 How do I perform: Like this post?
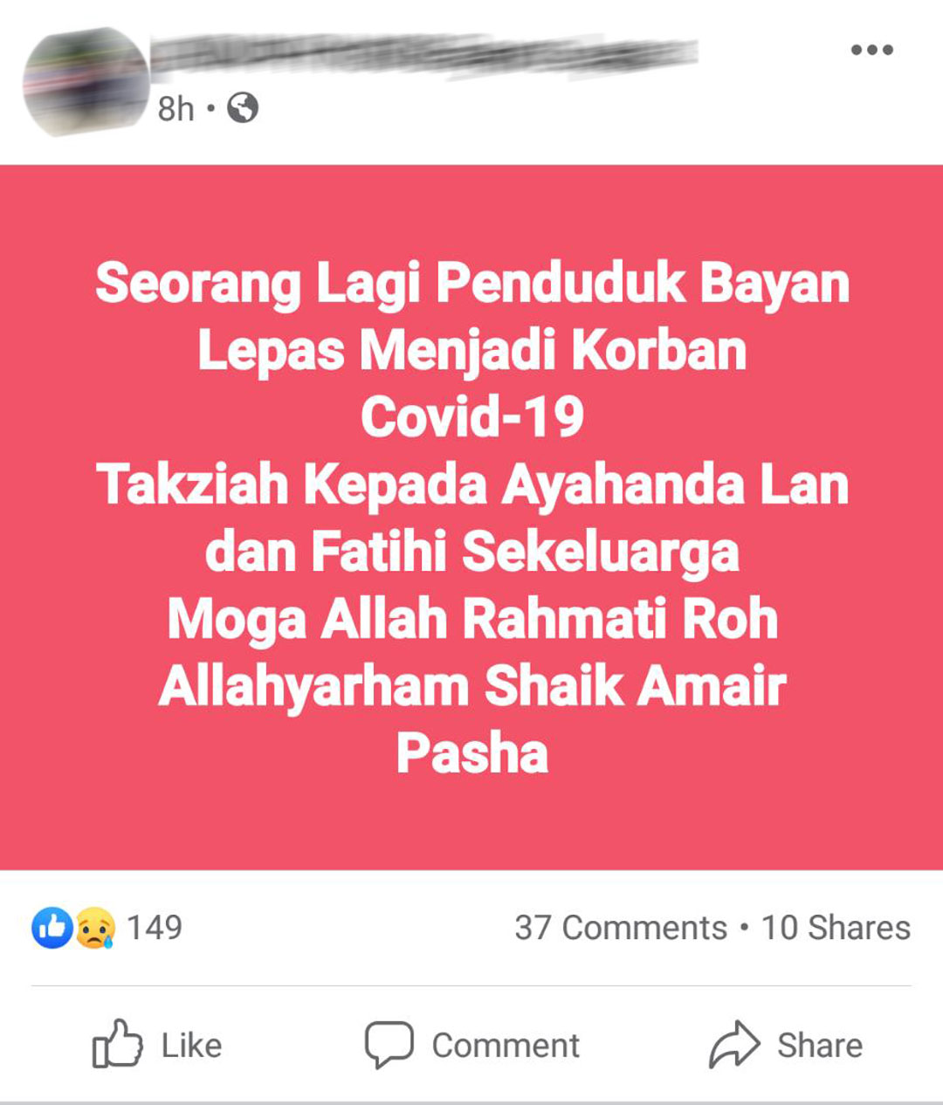pyautogui.click(x=157, y=1044)
